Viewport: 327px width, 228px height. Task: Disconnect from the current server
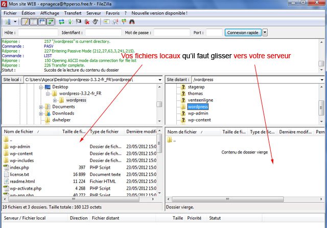(87, 21)
